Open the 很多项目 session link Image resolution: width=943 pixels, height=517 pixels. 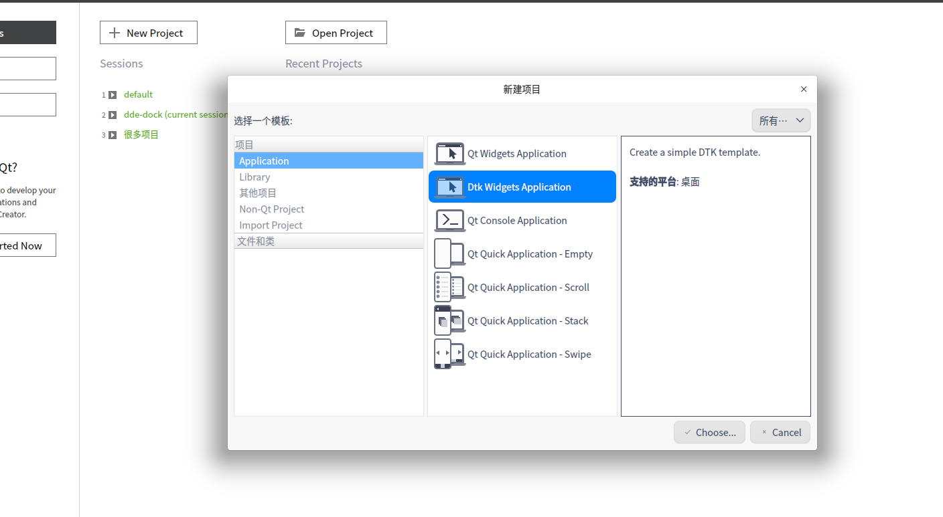(x=141, y=135)
